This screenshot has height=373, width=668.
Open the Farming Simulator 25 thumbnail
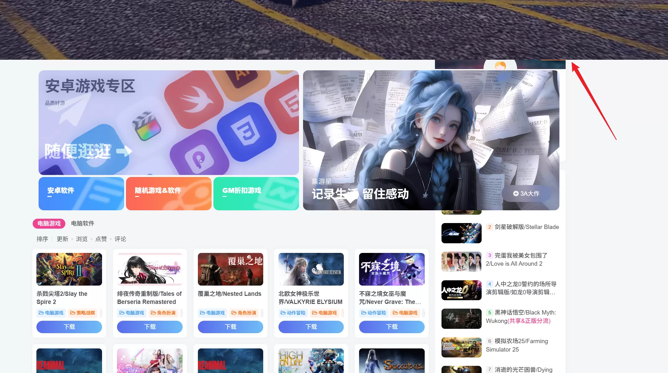pos(461,347)
